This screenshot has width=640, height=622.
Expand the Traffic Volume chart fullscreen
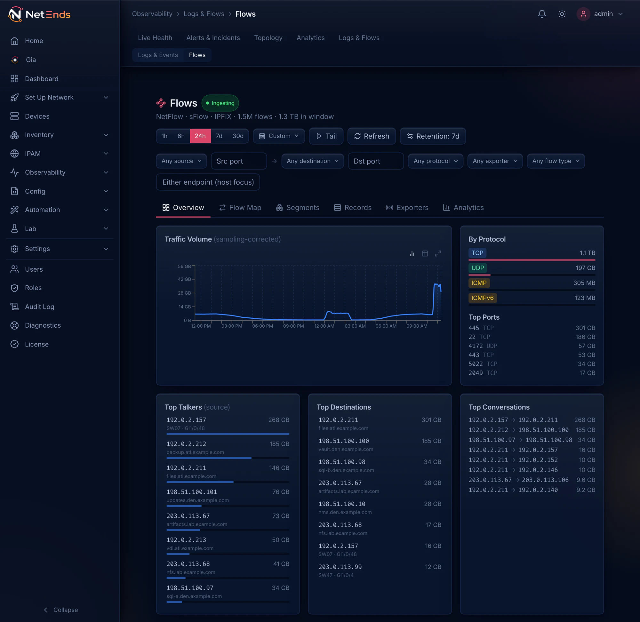[x=438, y=253]
